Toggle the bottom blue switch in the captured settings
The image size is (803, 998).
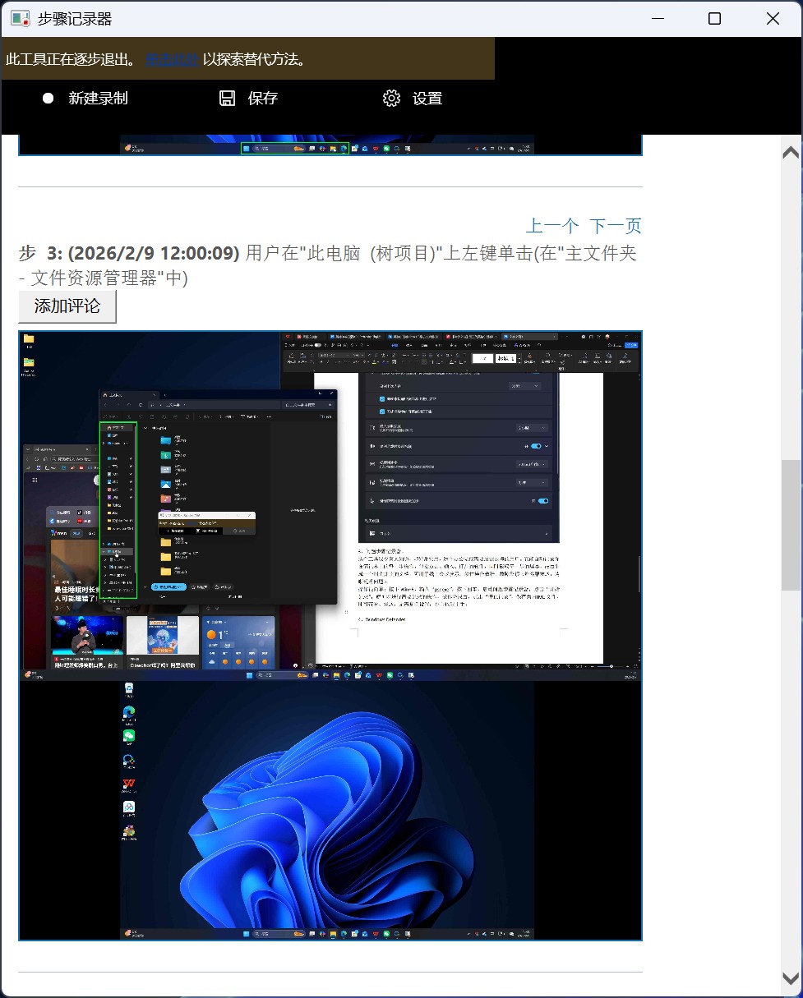pos(542,501)
